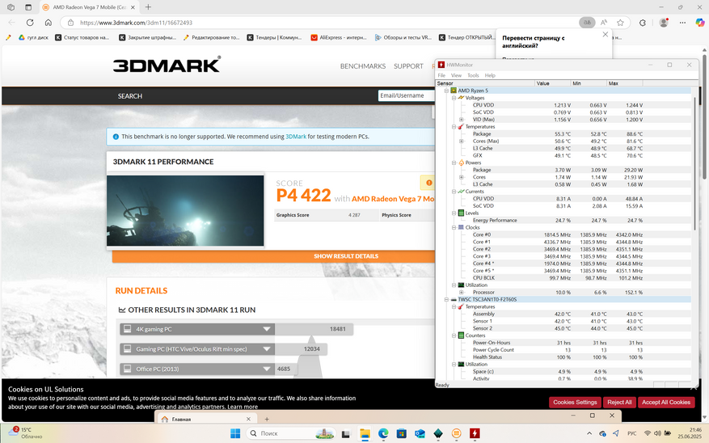Collapse the AMD Ryzen 5 tree node
The image size is (709, 443).
[x=446, y=91]
